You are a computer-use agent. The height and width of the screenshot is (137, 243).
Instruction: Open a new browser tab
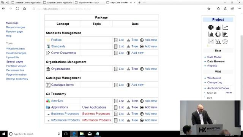coord(139,3)
